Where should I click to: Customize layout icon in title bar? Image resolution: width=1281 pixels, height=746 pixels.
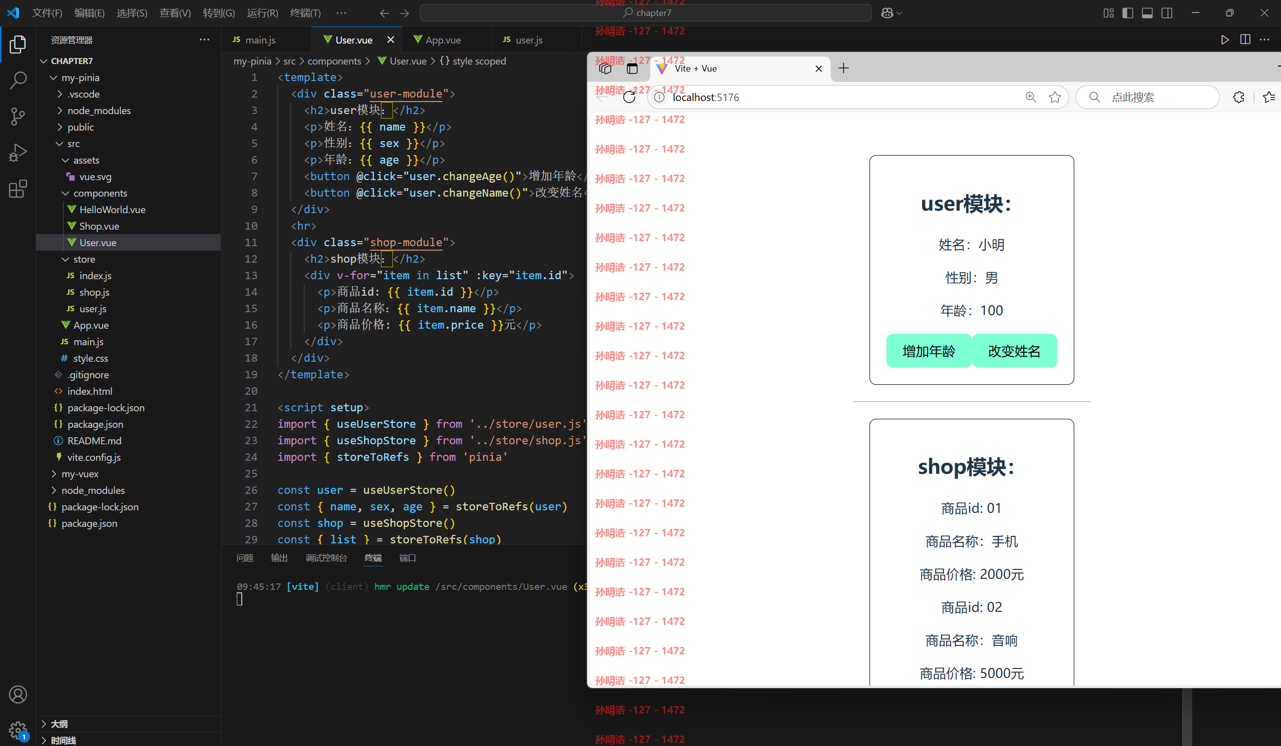1108,13
